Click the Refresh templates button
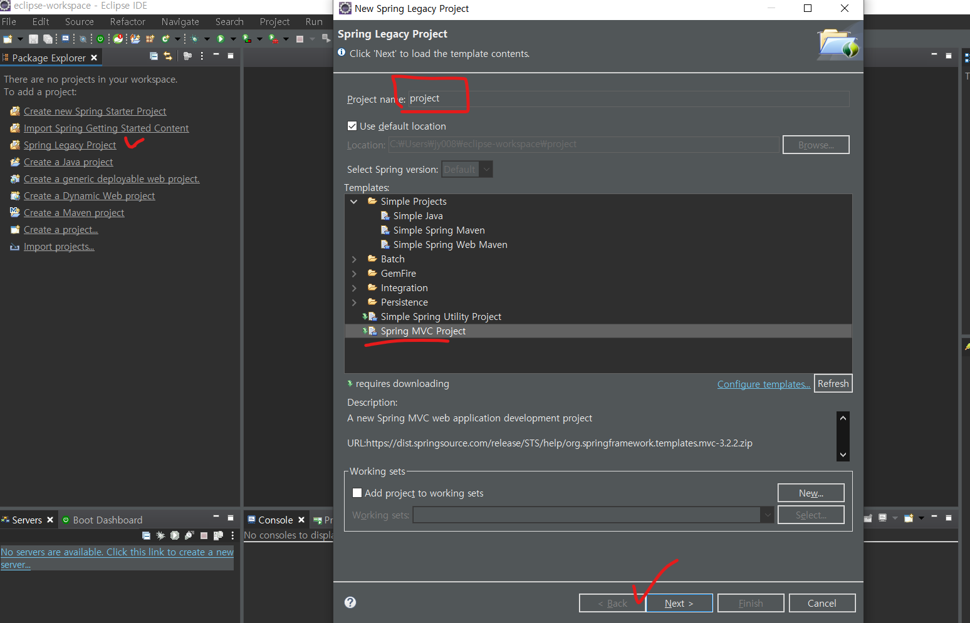The width and height of the screenshot is (970, 623). (833, 383)
